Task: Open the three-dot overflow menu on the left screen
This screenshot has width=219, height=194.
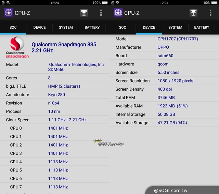Action: tap(101, 13)
